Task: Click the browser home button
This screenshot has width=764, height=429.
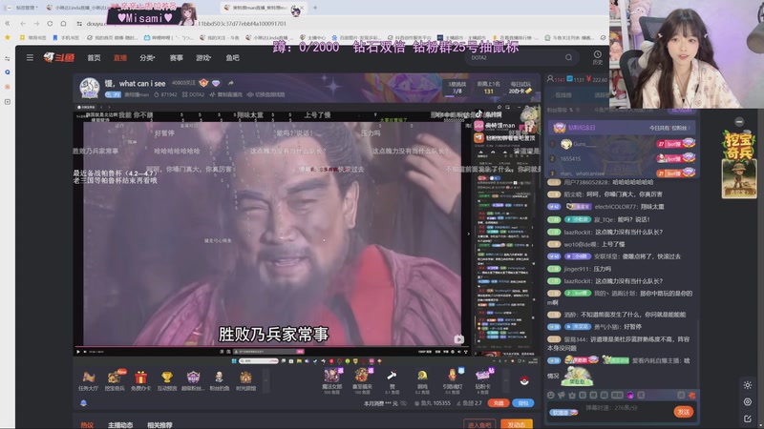Action: [63, 23]
